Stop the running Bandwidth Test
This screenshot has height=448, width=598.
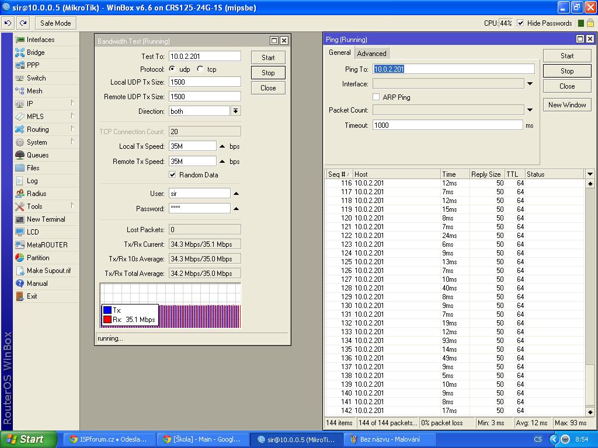[268, 73]
